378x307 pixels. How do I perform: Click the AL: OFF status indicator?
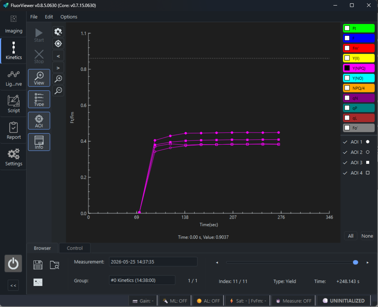208,301
